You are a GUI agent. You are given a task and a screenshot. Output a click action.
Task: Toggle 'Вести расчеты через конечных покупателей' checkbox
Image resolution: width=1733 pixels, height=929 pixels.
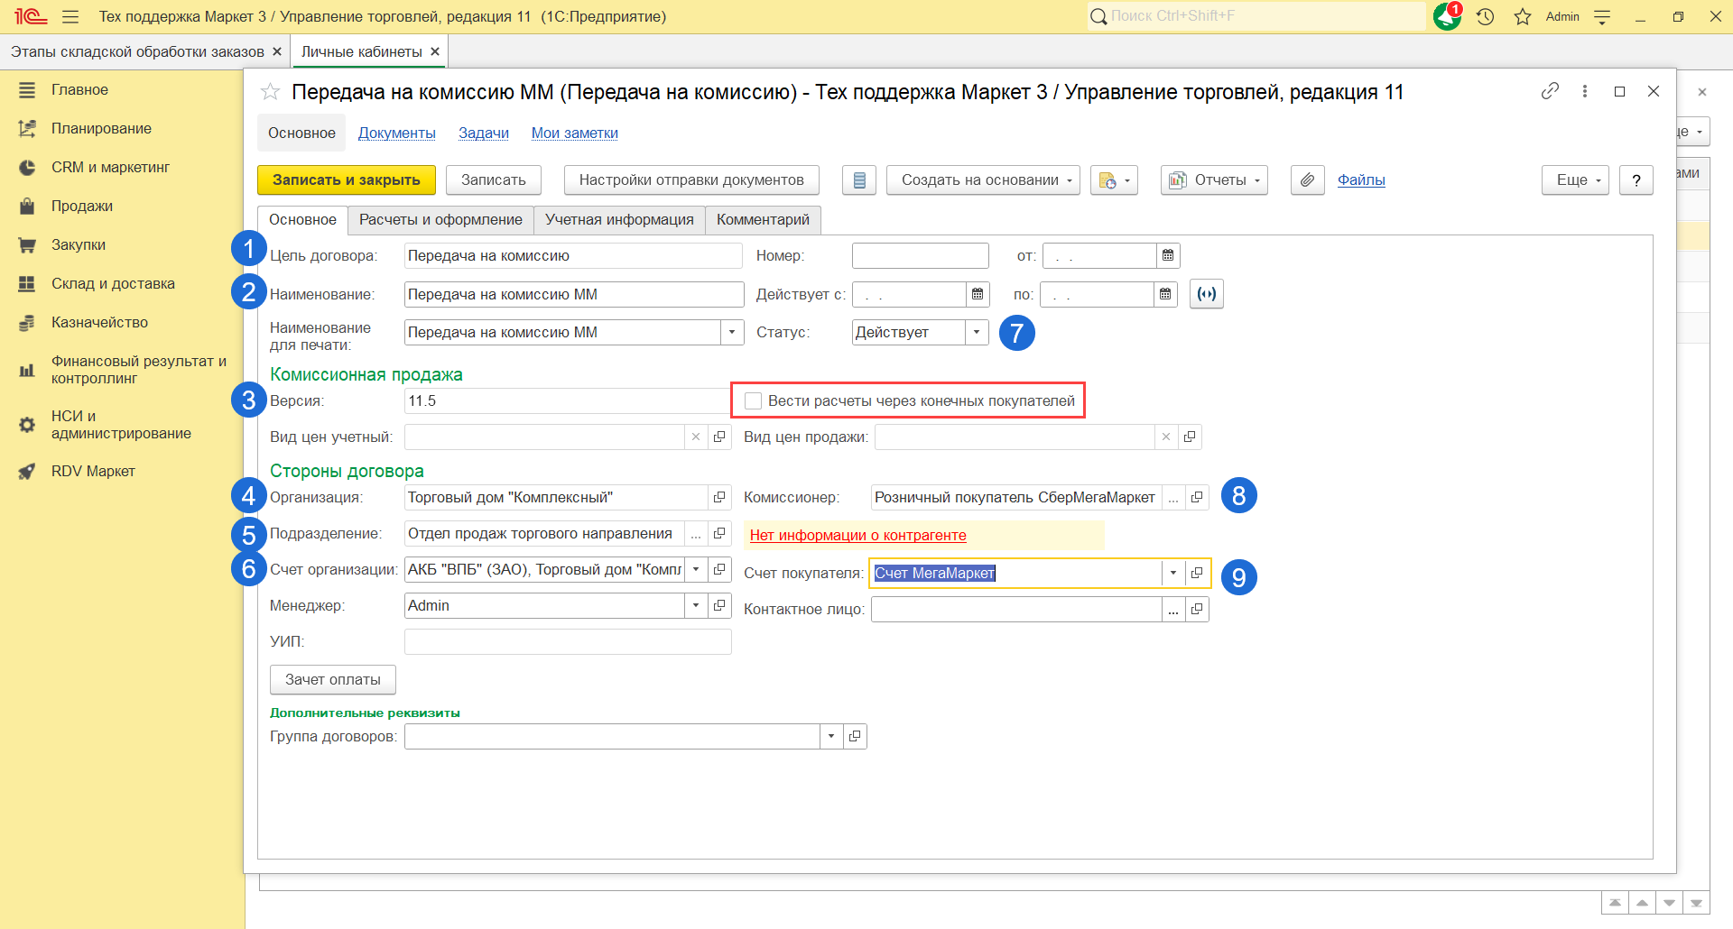[753, 401]
